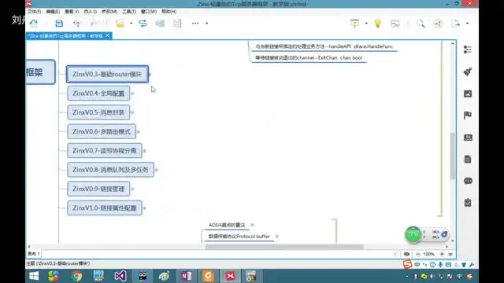Select topic ZinxV0.8-消息队列及多任务
Viewport: 504px width, 283px height.
click(x=110, y=170)
